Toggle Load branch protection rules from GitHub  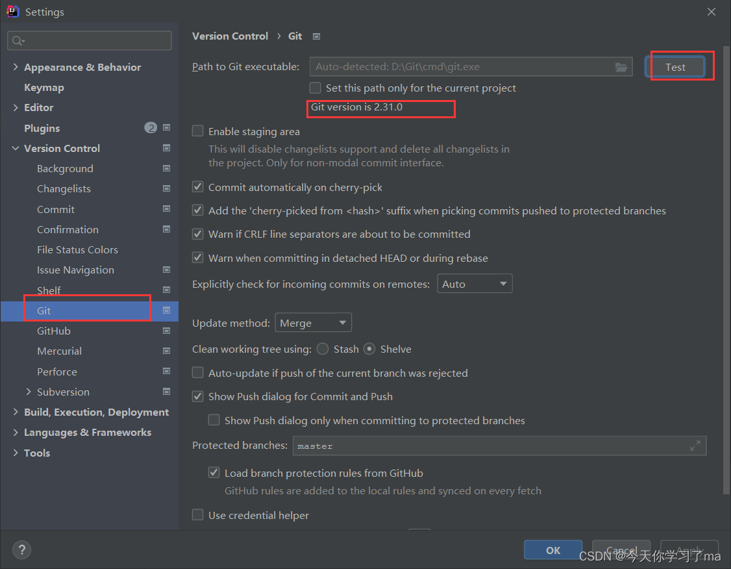click(x=214, y=473)
